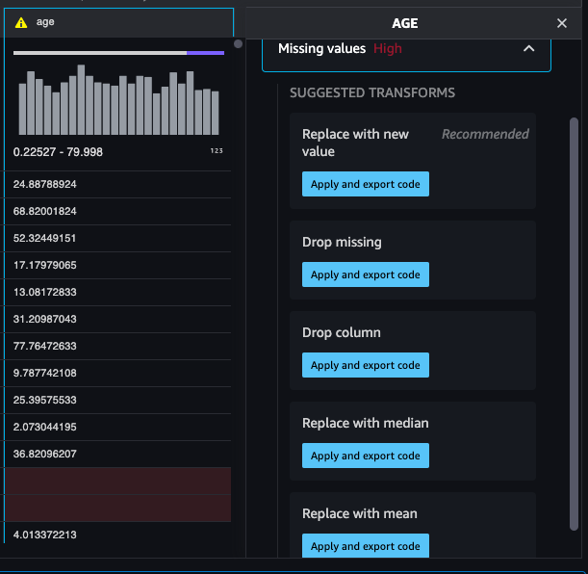This screenshot has width=588, height=574.
Task: Click the Replace with median card title
Action: 366,423
